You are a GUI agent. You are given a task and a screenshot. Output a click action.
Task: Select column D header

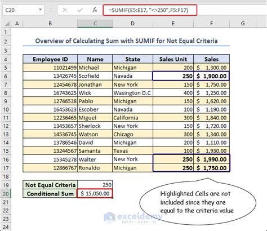pyautogui.click(x=132, y=24)
